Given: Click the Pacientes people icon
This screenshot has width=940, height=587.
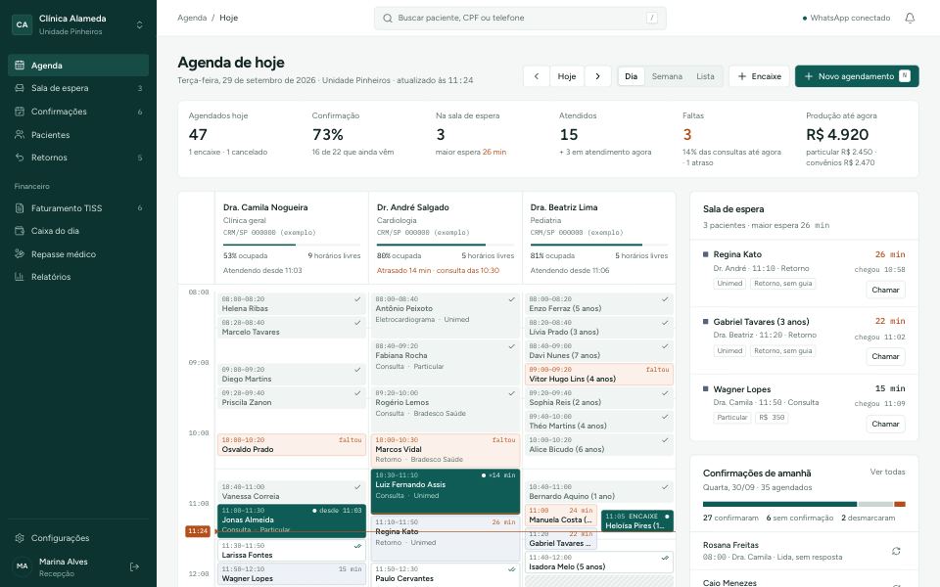Looking at the screenshot, I should [20, 135].
